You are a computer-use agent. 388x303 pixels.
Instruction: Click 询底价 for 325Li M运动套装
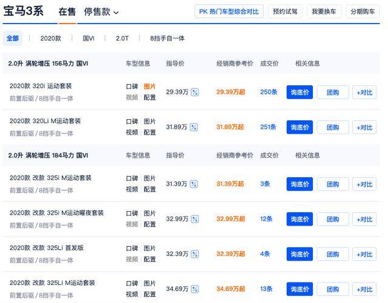pos(299,289)
